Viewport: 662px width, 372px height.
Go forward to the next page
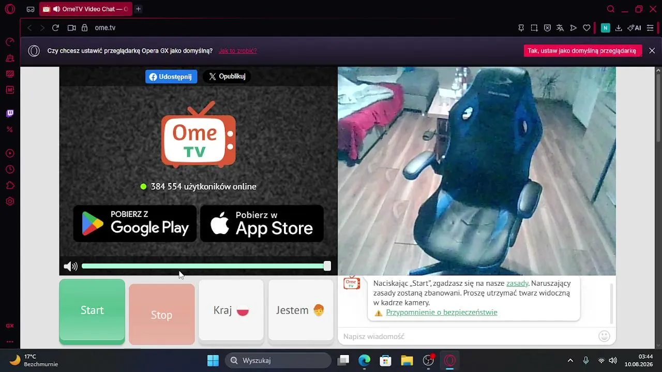pos(42,28)
